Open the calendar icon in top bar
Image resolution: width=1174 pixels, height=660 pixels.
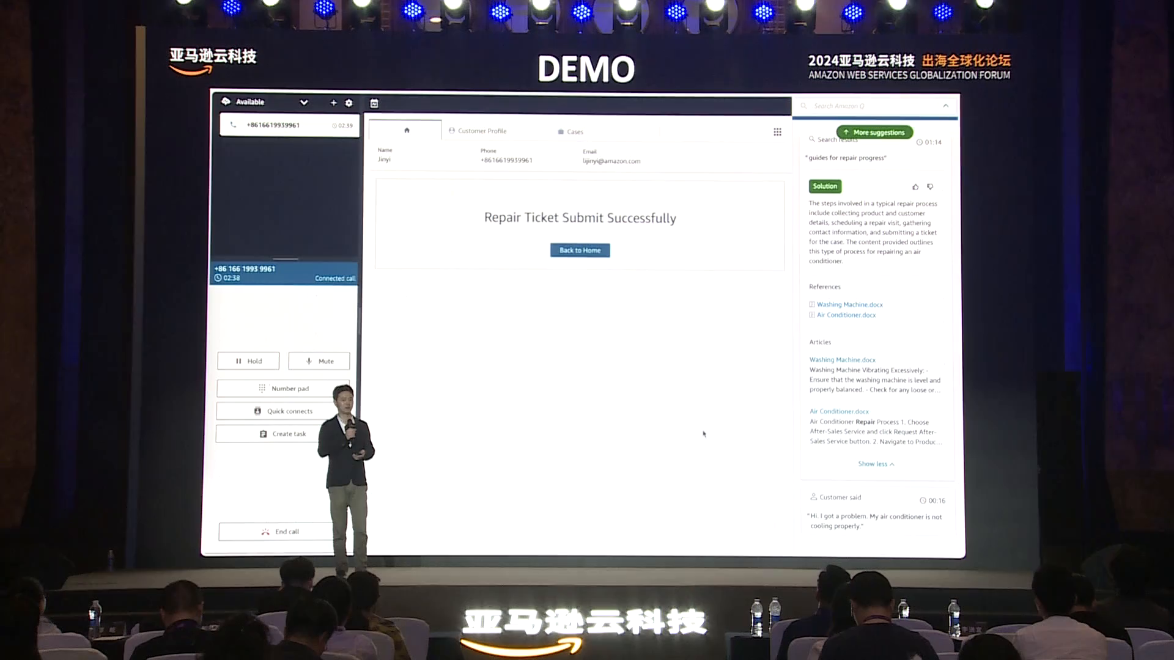coord(374,104)
